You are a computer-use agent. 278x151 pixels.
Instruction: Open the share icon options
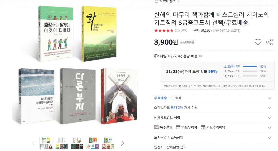[x=269, y=42]
